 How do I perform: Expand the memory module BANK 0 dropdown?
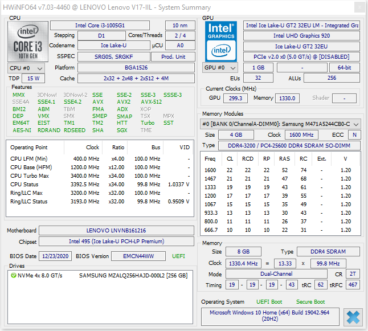(281, 124)
